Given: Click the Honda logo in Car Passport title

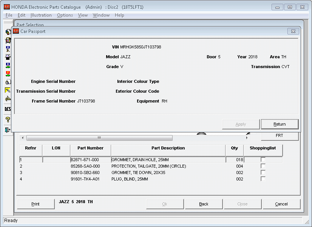Looking at the screenshot, I should [x=16, y=31].
